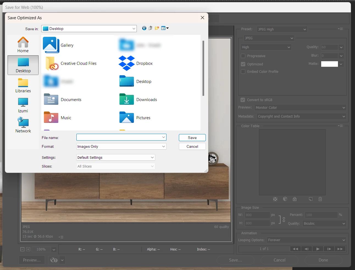Toggle the Progressive checkbox
Image resolution: width=355 pixels, height=270 pixels.
pyautogui.click(x=243, y=56)
